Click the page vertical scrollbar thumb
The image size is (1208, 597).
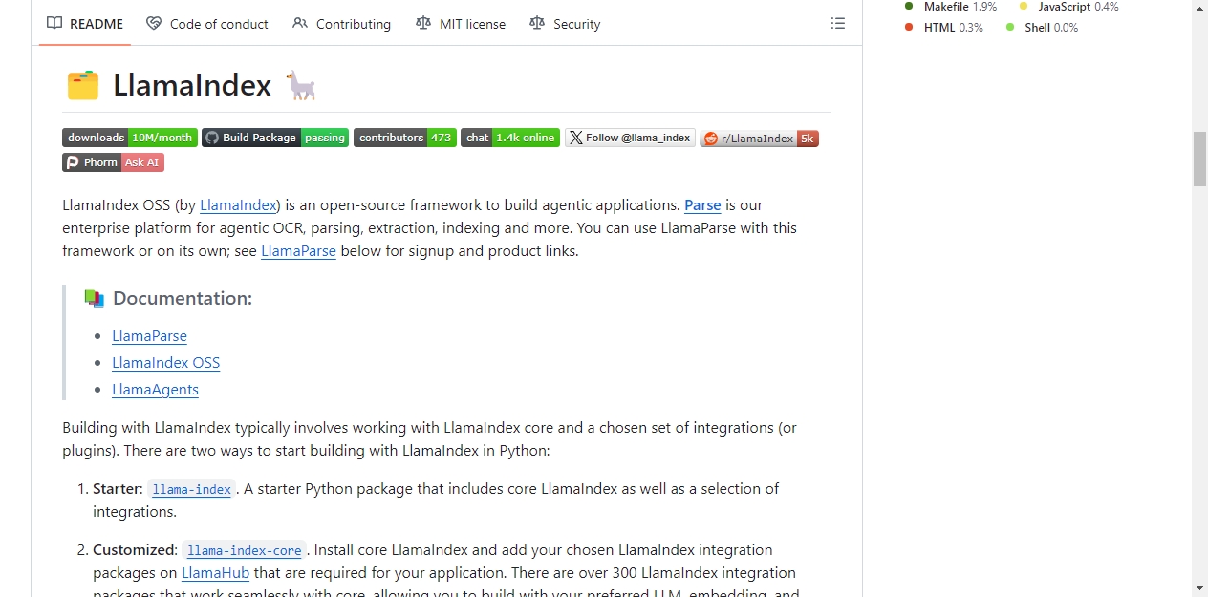[1199, 159]
